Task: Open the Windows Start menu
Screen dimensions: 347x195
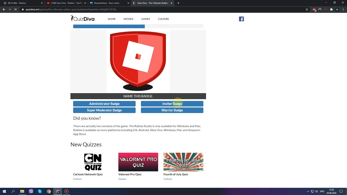Action: [4, 191]
